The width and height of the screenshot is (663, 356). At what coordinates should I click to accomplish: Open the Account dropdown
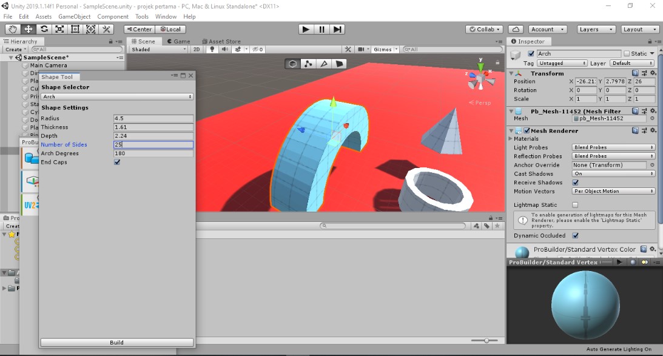coord(548,29)
